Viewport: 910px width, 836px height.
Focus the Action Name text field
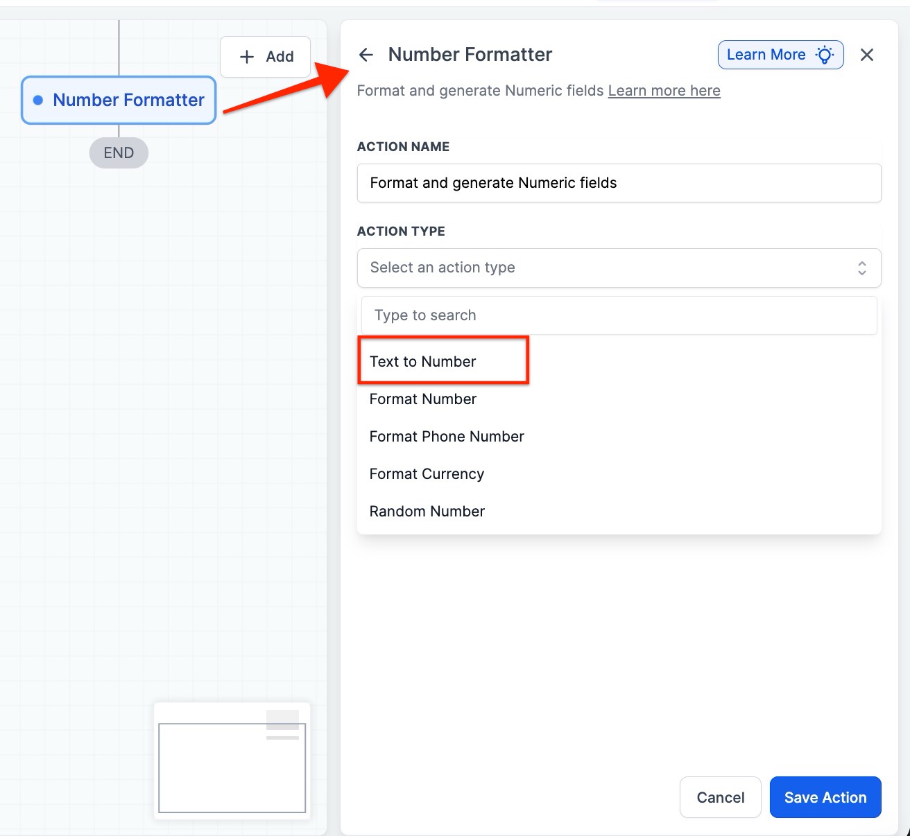(x=618, y=183)
